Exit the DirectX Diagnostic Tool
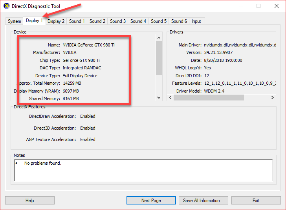Viewport: 286px width, 210px height. point(256,201)
